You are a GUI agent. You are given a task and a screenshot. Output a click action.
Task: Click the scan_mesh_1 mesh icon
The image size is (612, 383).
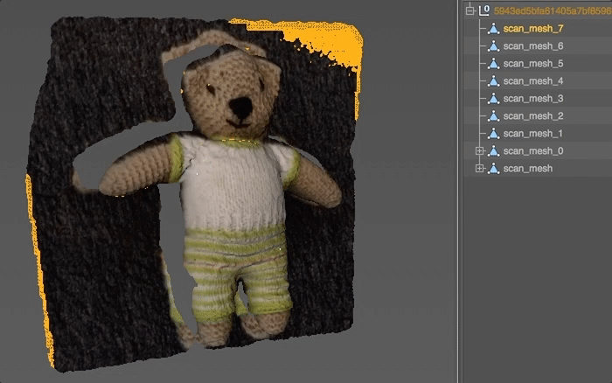click(493, 134)
